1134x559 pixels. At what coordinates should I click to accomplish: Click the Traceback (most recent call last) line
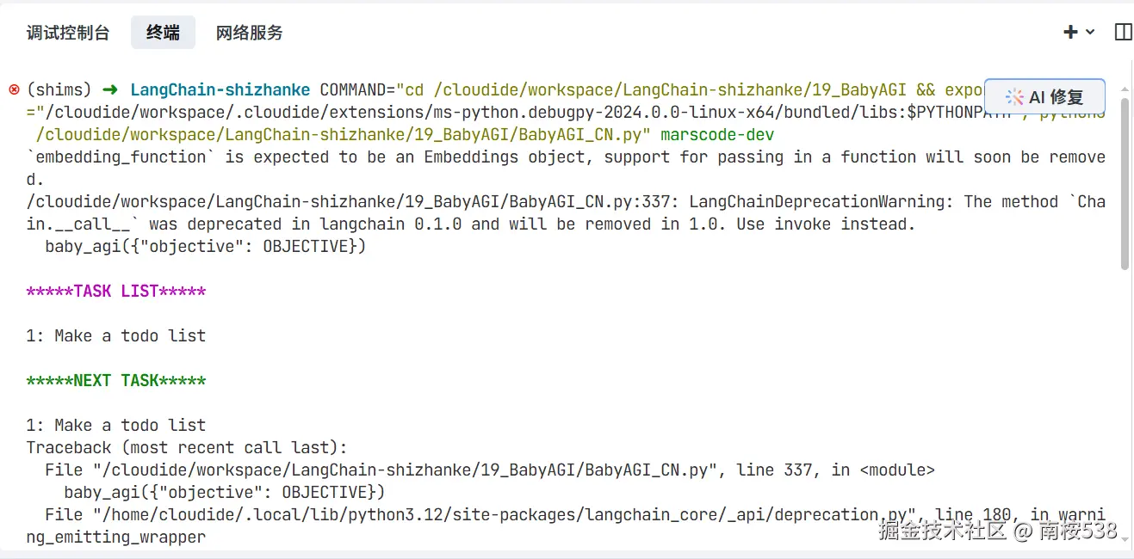[x=187, y=447]
